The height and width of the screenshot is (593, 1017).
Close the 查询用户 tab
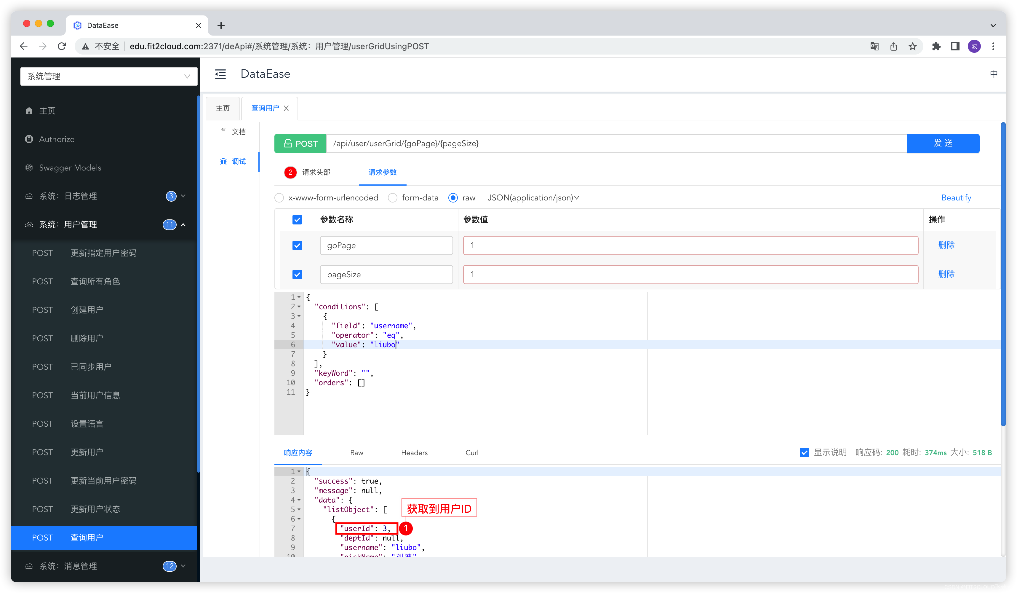click(x=286, y=108)
